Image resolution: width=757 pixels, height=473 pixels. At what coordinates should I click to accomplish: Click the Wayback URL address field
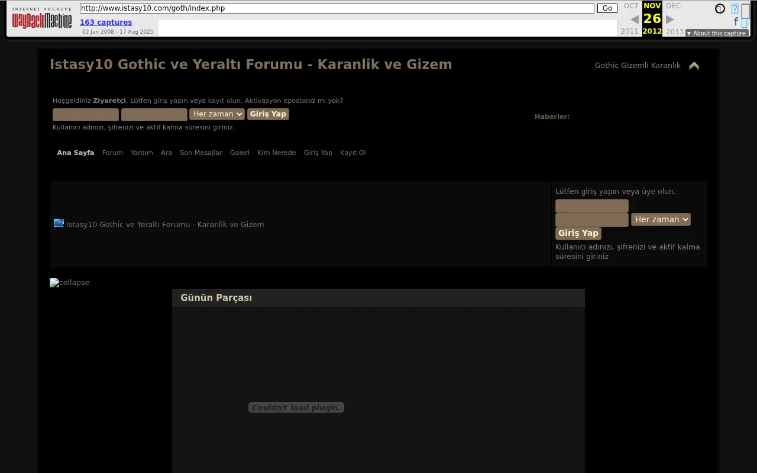337,8
